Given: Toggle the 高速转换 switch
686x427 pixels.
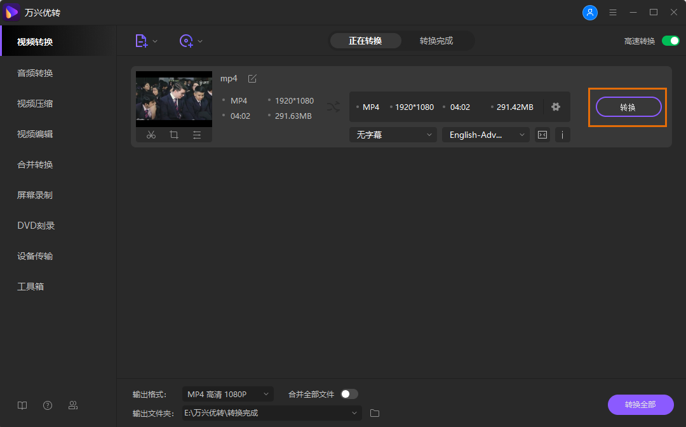Looking at the screenshot, I should [670, 41].
